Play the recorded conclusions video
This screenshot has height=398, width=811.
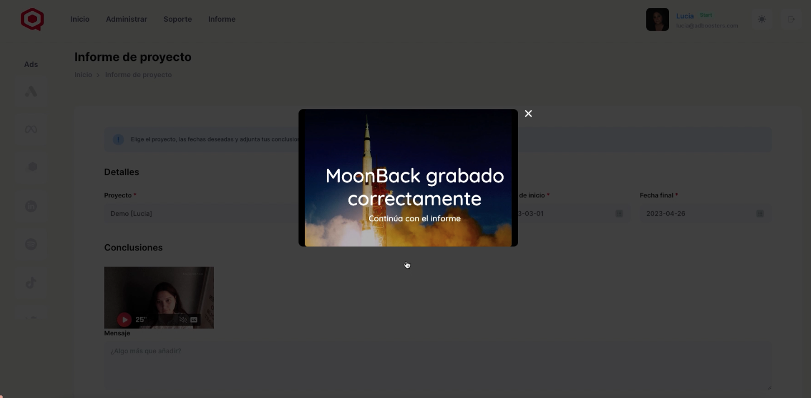coord(124,319)
